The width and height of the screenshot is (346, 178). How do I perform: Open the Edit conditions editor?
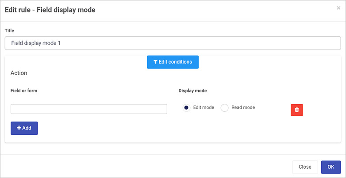(x=173, y=62)
